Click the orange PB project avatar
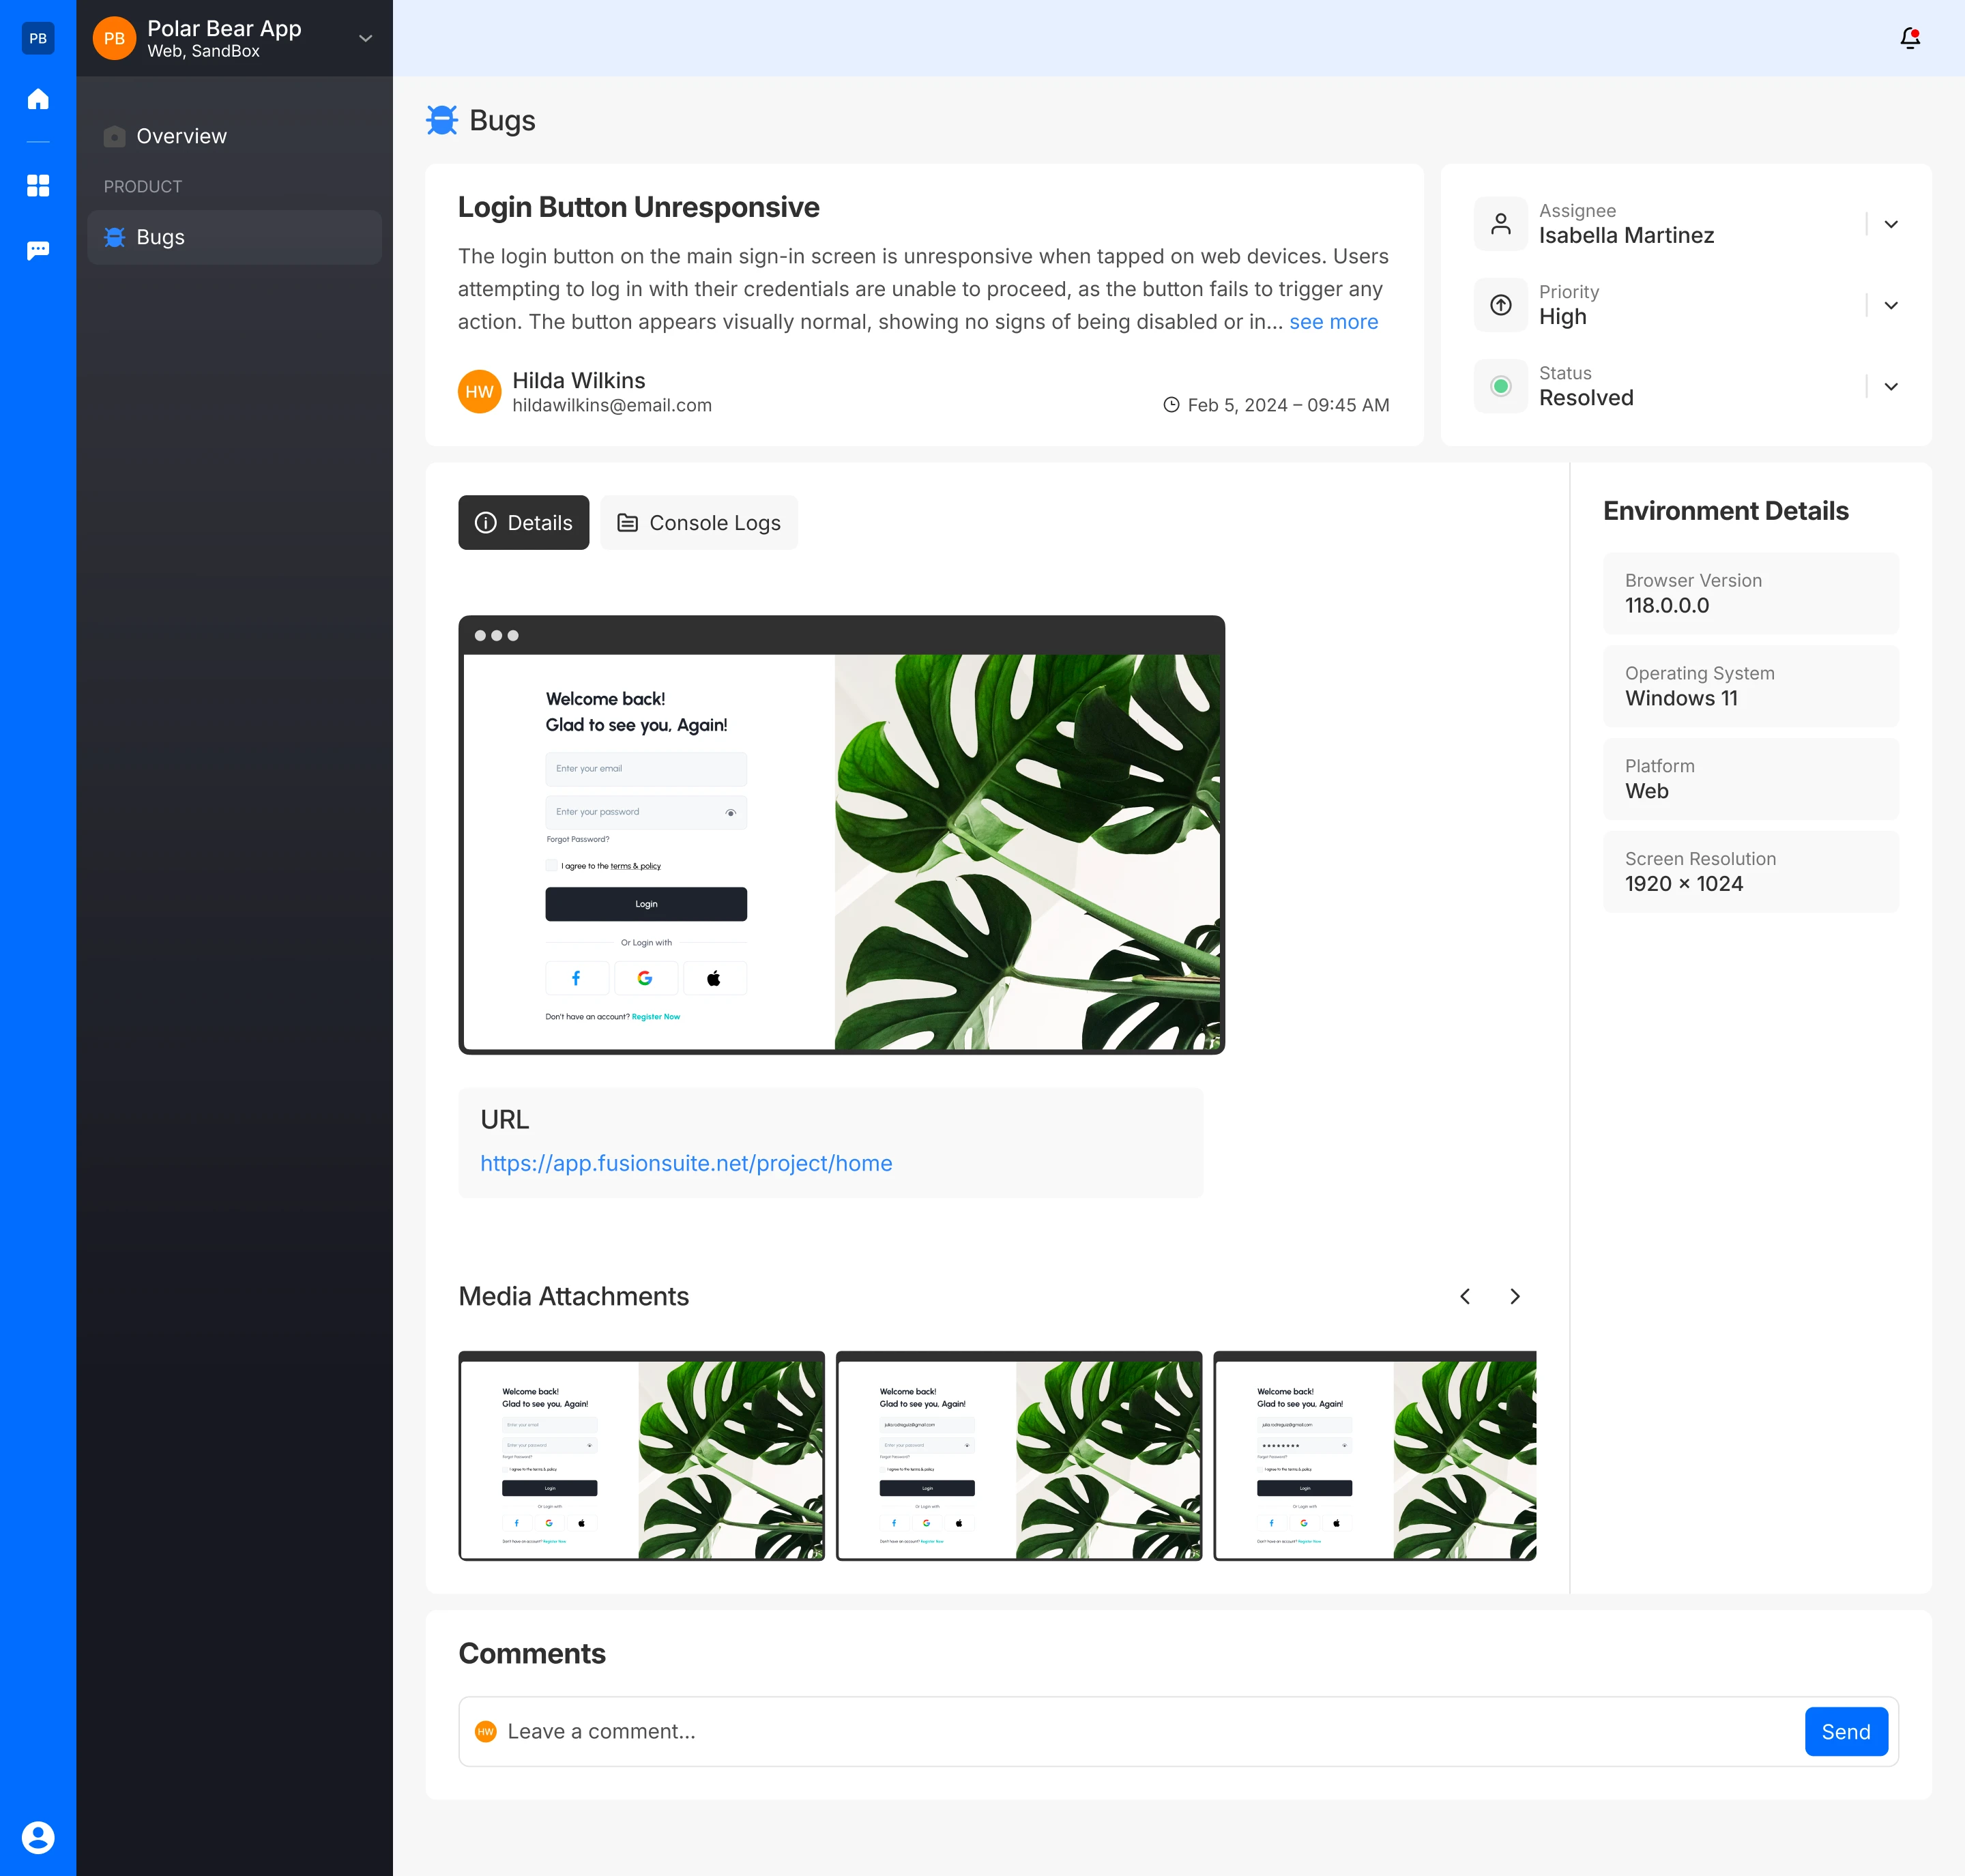This screenshot has width=1965, height=1876. tap(115, 38)
